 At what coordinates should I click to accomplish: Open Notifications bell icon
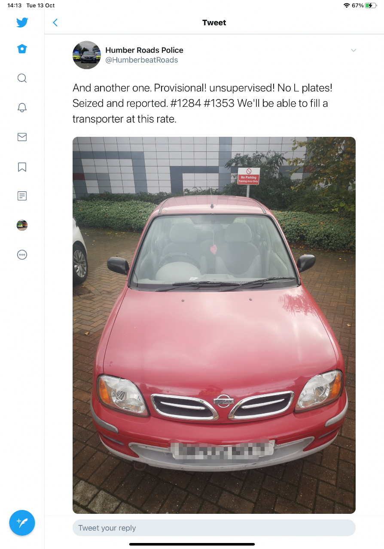click(22, 108)
